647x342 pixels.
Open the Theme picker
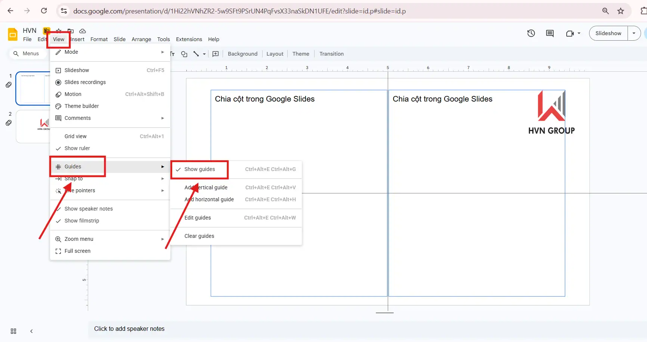(x=301, y=54)
